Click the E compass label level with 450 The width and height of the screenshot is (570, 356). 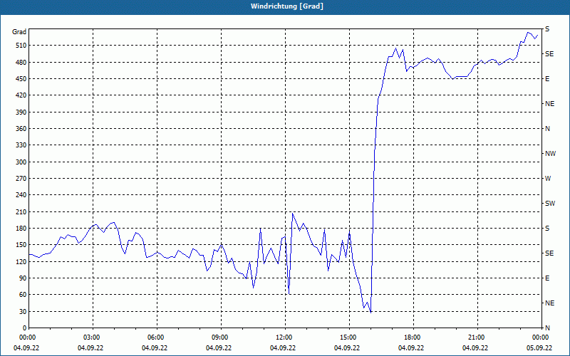[x=547, y=79]
